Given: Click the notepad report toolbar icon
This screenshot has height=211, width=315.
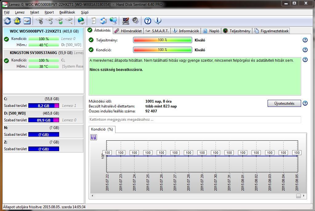Looking at the screenshot, I should (93, 21).
